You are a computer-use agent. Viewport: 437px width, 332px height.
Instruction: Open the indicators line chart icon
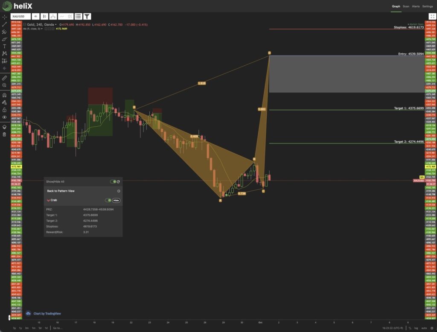tap(62, 17)
